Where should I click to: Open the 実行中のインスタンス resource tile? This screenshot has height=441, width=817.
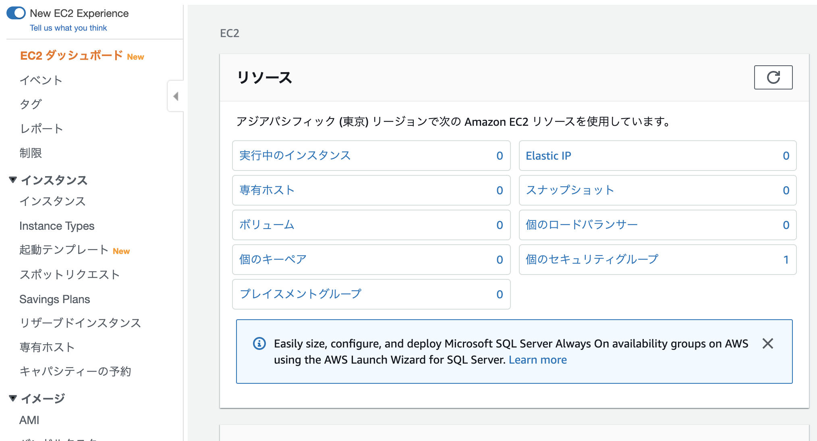tap(294, 156)
